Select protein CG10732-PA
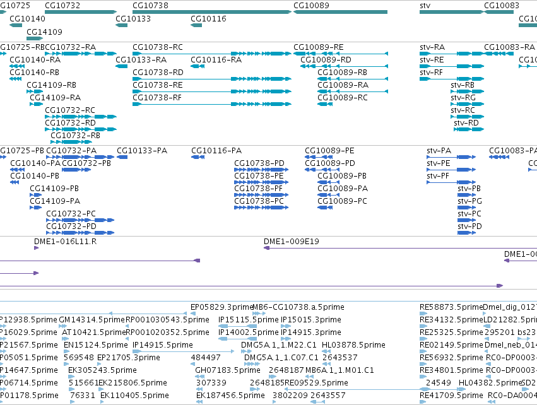Screen dimensions: 537x405 coord(71,151)
